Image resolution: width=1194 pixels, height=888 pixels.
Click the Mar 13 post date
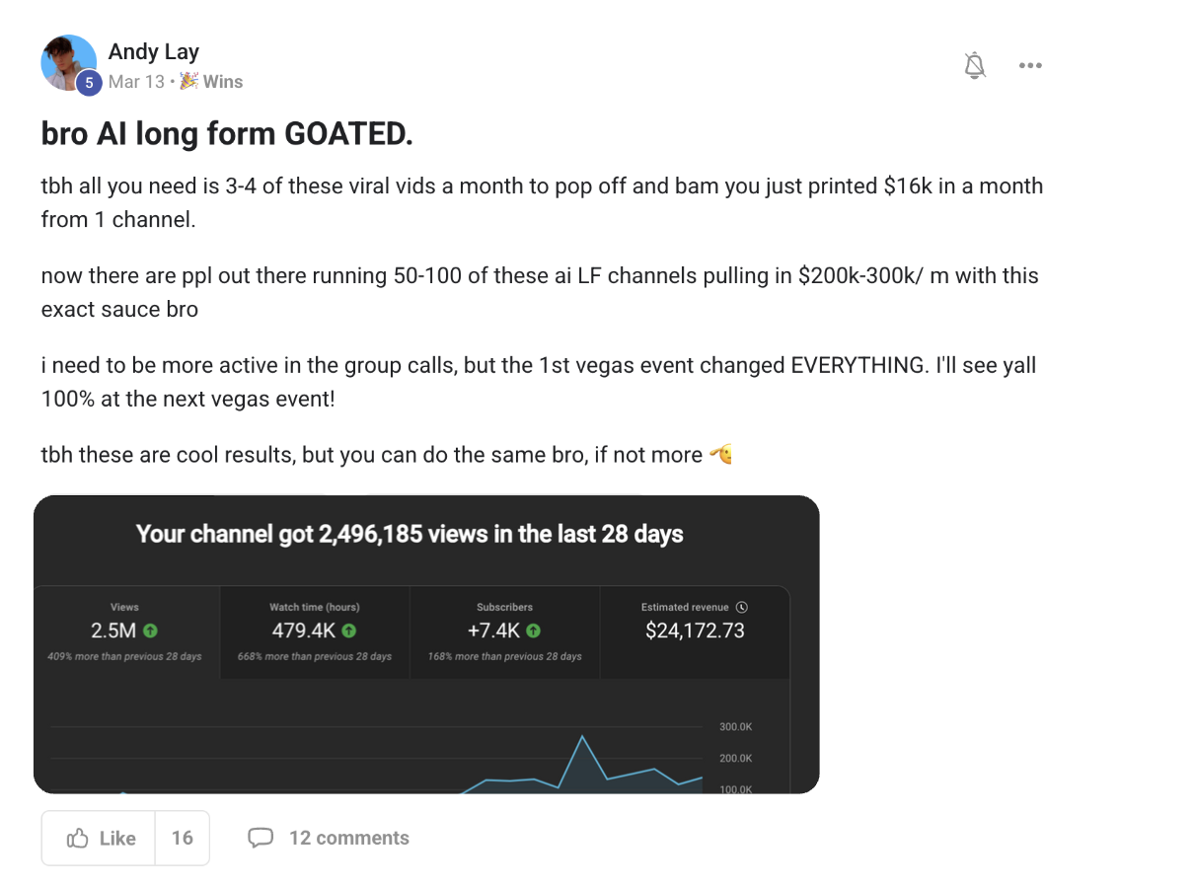136,82
